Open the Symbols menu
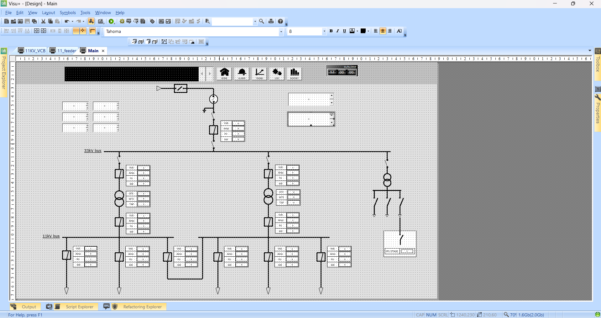This screenshot has height=318, width=601. [x=67, y=13]
